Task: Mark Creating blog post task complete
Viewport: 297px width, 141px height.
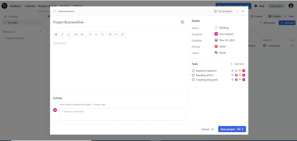Action: 193,80
